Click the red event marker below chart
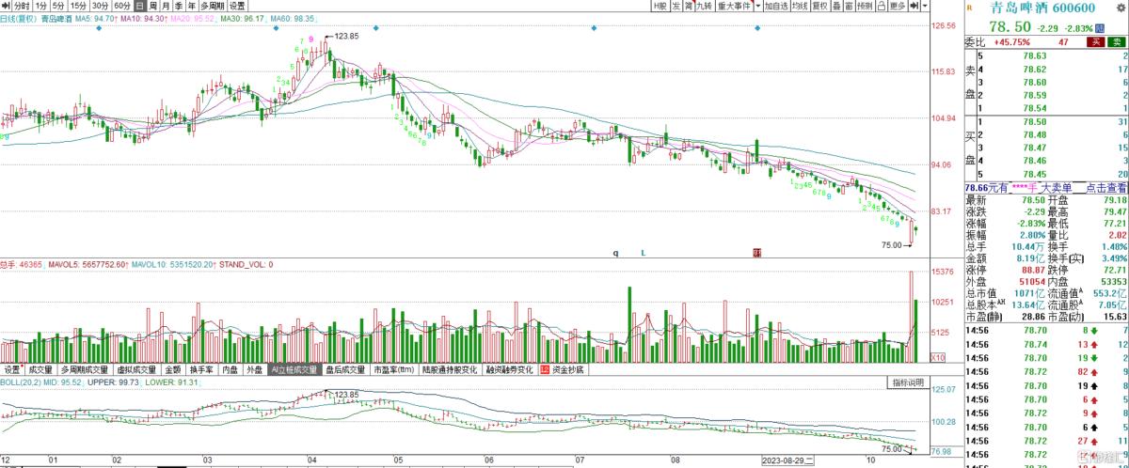This screenshot has height=468, width=1129. tap(756, 253)
